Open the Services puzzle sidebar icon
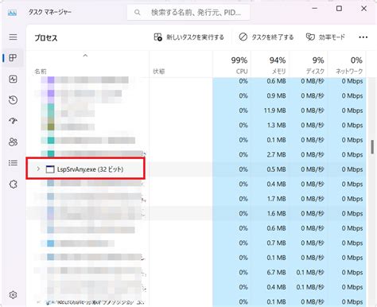This screenshot has width=377, height=307. (x=13, y=184)
